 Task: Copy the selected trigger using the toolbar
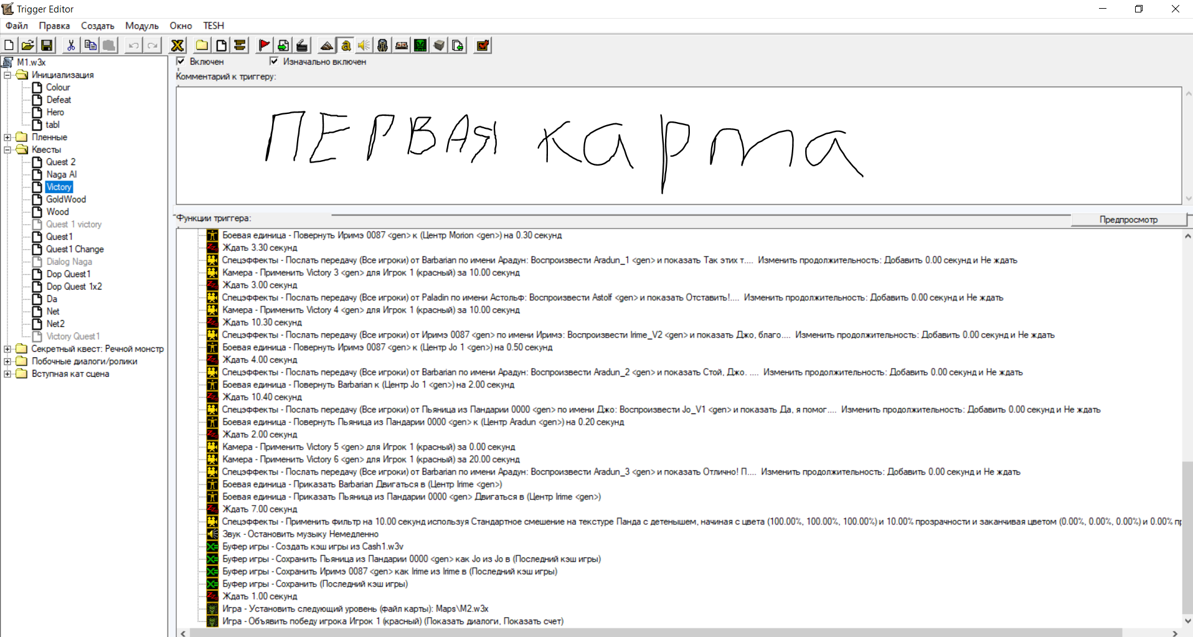click(90, 45)
